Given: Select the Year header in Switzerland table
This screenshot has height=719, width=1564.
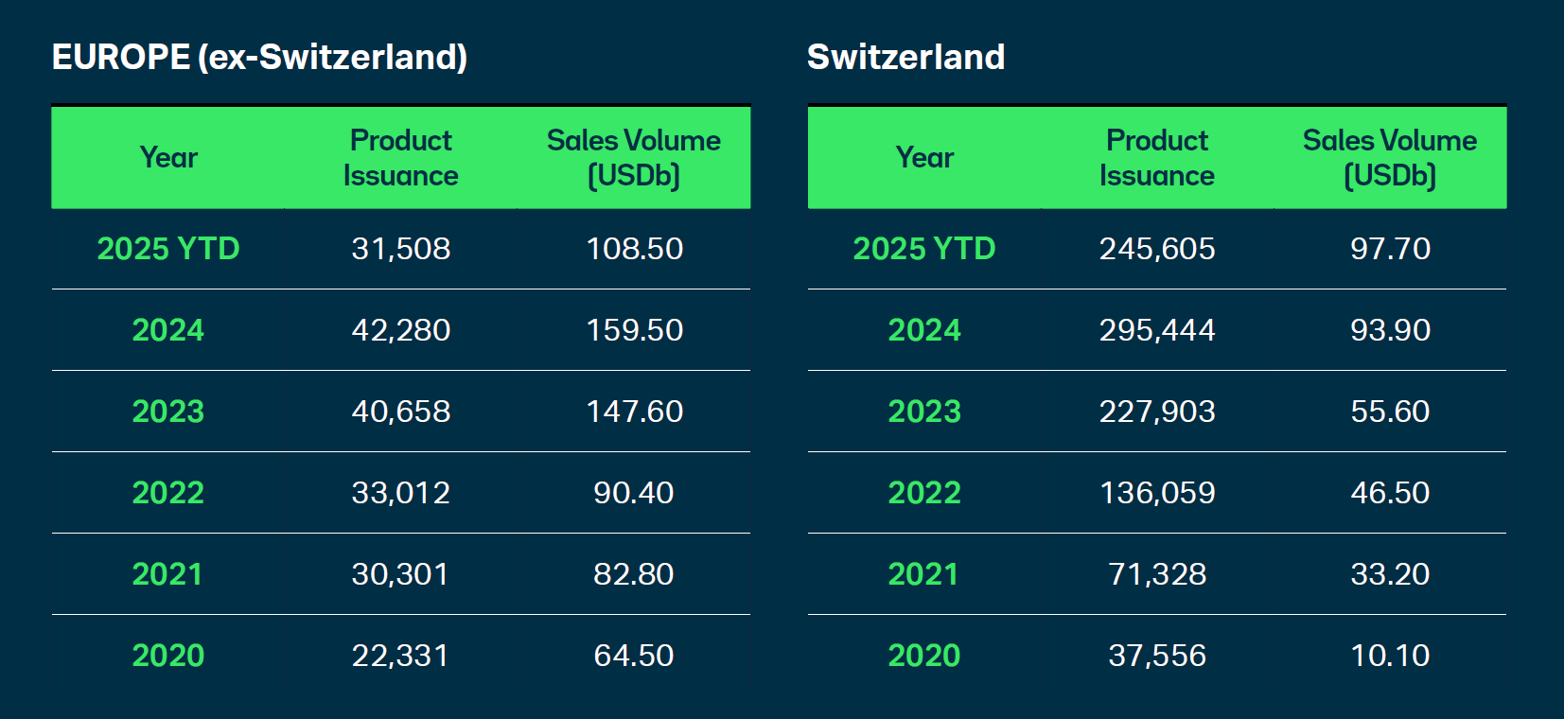Looking at the screenshot, I should [x=924, y=157].
